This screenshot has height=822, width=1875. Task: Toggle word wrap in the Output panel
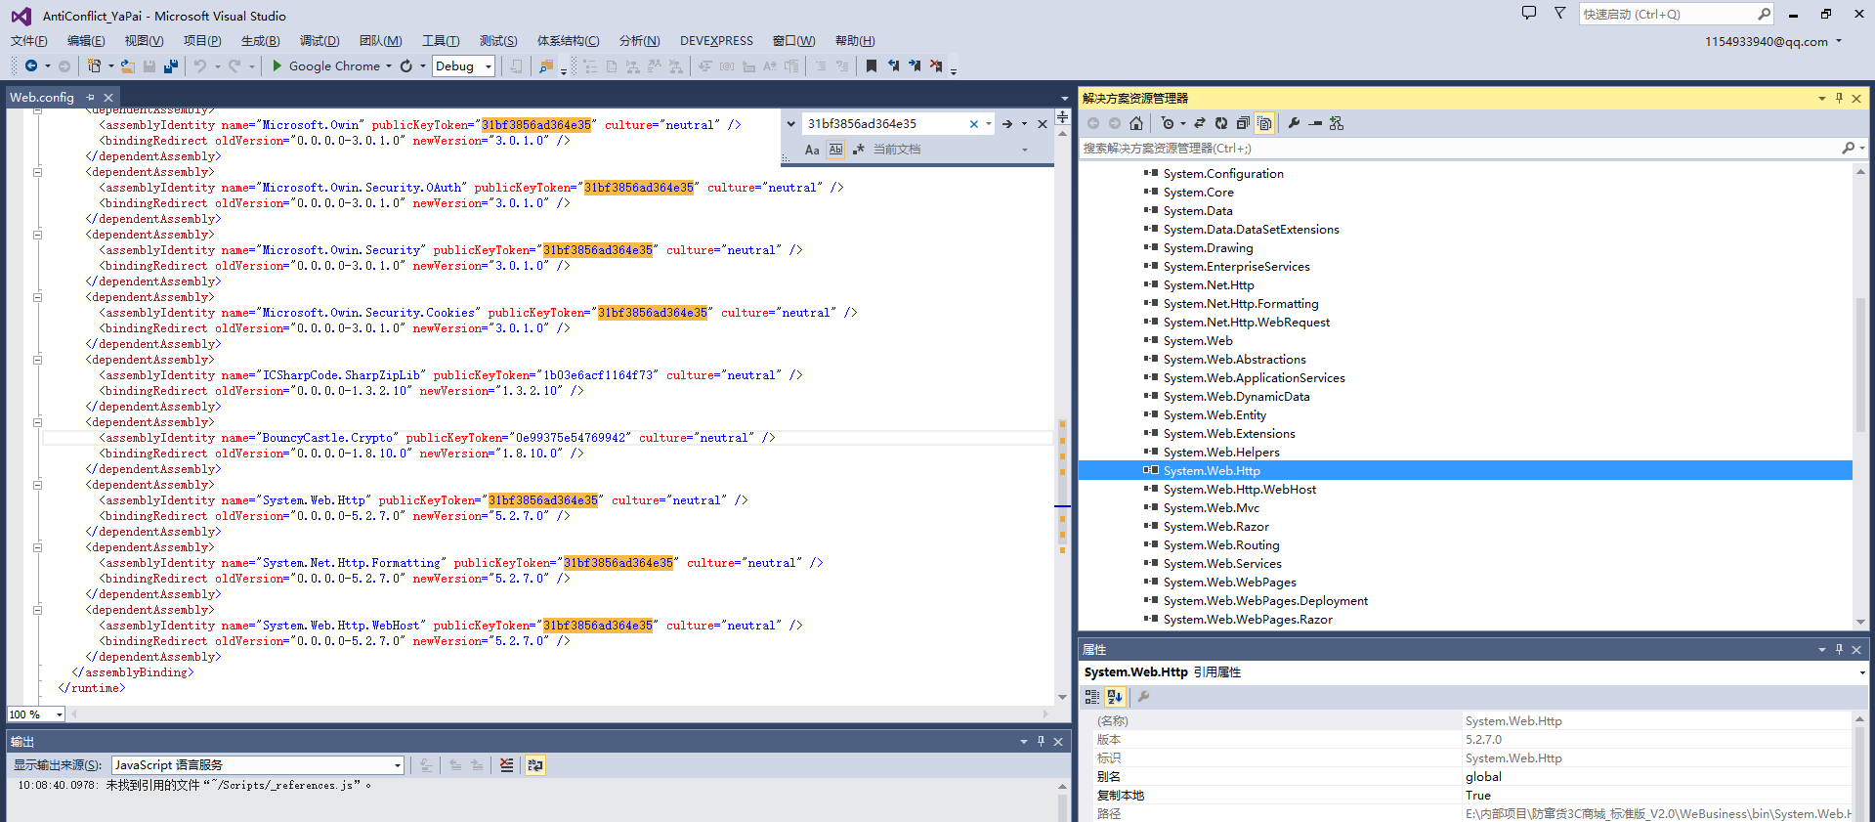click(x=535, y=765)
